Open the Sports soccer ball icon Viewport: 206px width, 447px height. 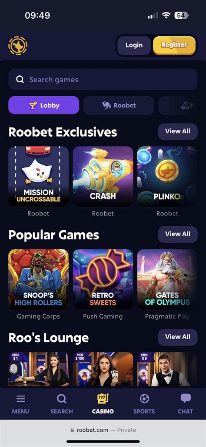144,399
